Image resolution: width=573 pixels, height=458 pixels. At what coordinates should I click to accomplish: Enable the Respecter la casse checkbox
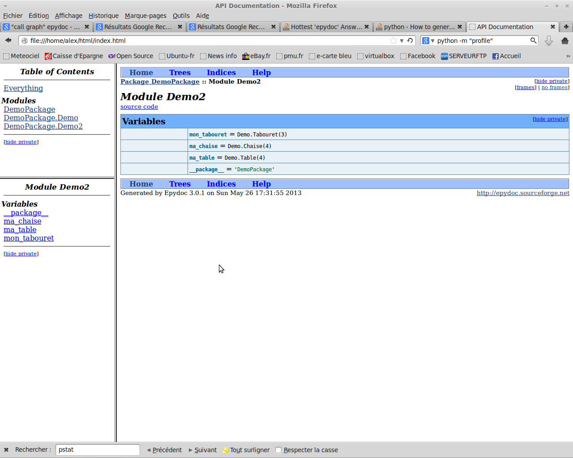pos(278,450)
